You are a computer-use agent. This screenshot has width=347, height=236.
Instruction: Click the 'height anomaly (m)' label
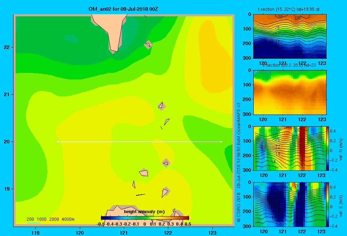[x=144, y=212]
